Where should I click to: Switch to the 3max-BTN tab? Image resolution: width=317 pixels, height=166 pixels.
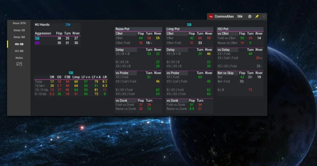tap(19, 23)
